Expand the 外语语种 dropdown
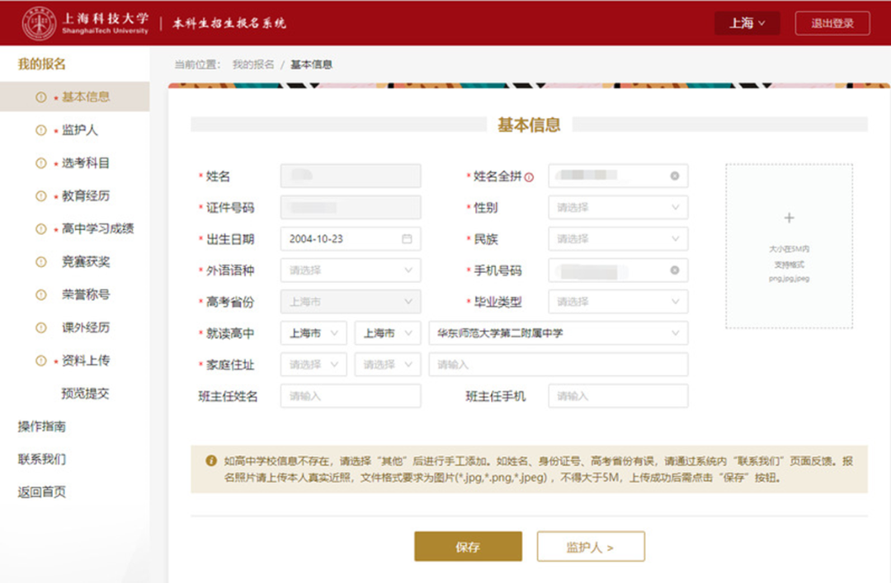Image resolution: width=891 pixels, height=583 pixels. tap(350, 270)
